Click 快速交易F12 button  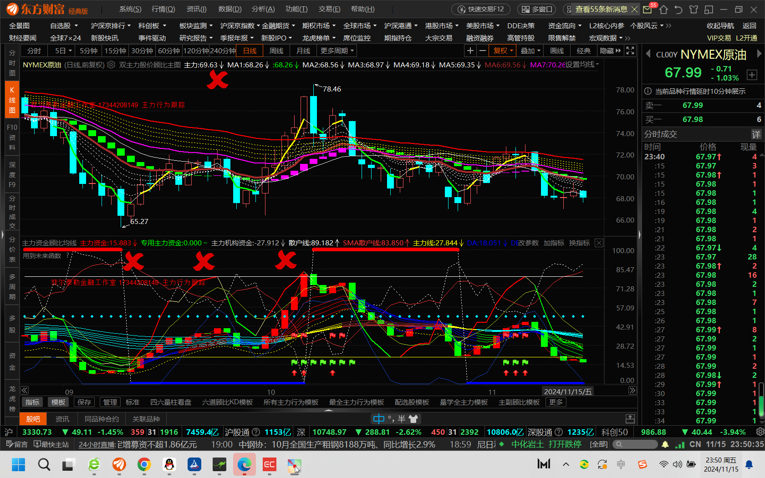click(x=482, y=9)
